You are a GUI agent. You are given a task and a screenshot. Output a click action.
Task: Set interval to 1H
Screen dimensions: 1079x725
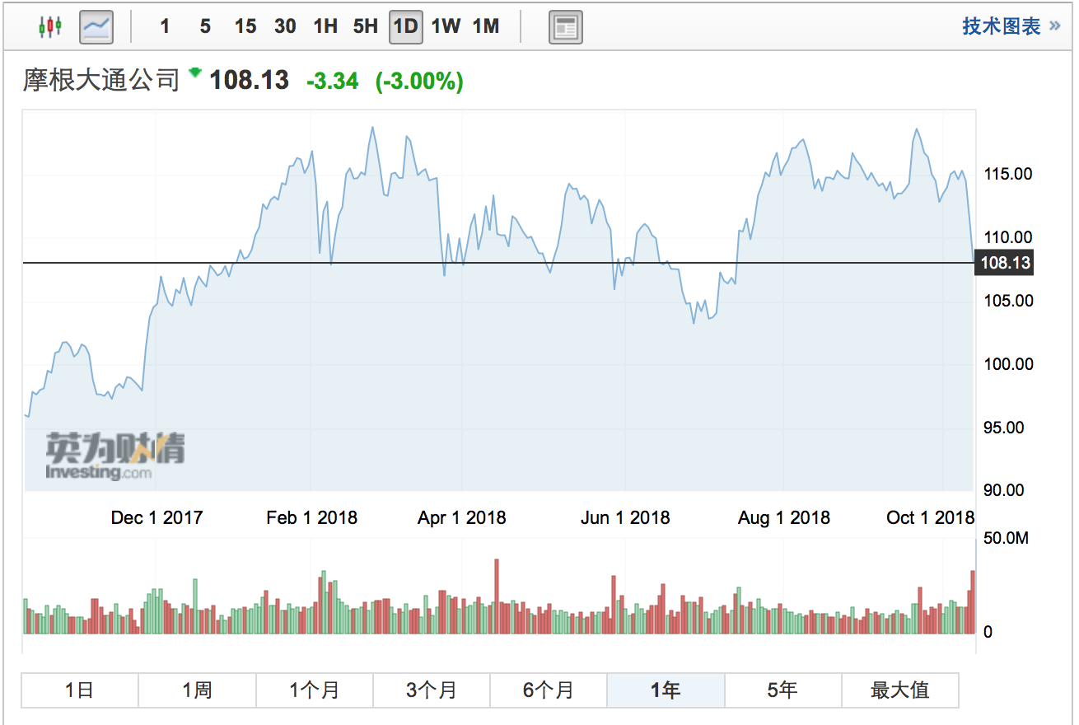tap(325, 27)
